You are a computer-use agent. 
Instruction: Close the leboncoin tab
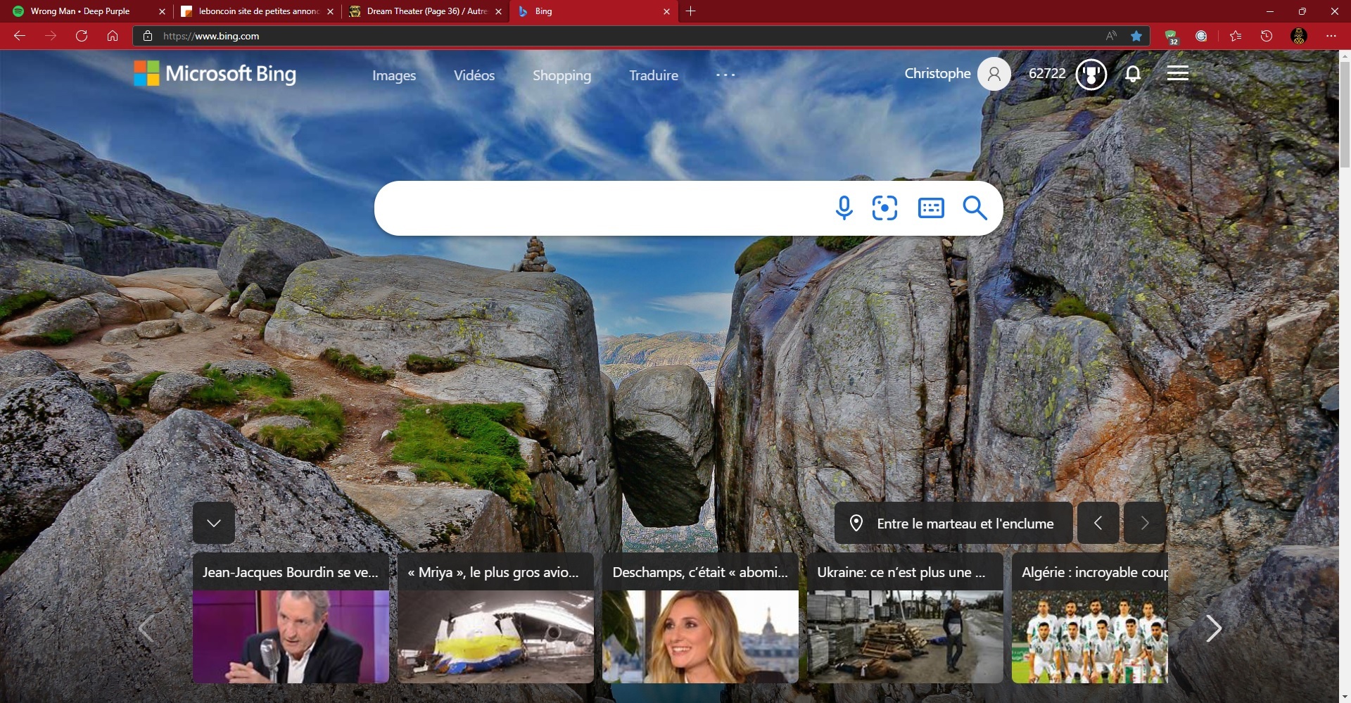coord(330,11)
